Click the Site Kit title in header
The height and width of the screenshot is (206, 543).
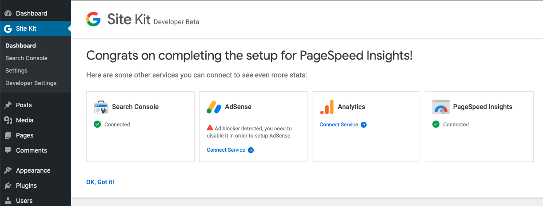pyautogui.click(x=129, y=19)
